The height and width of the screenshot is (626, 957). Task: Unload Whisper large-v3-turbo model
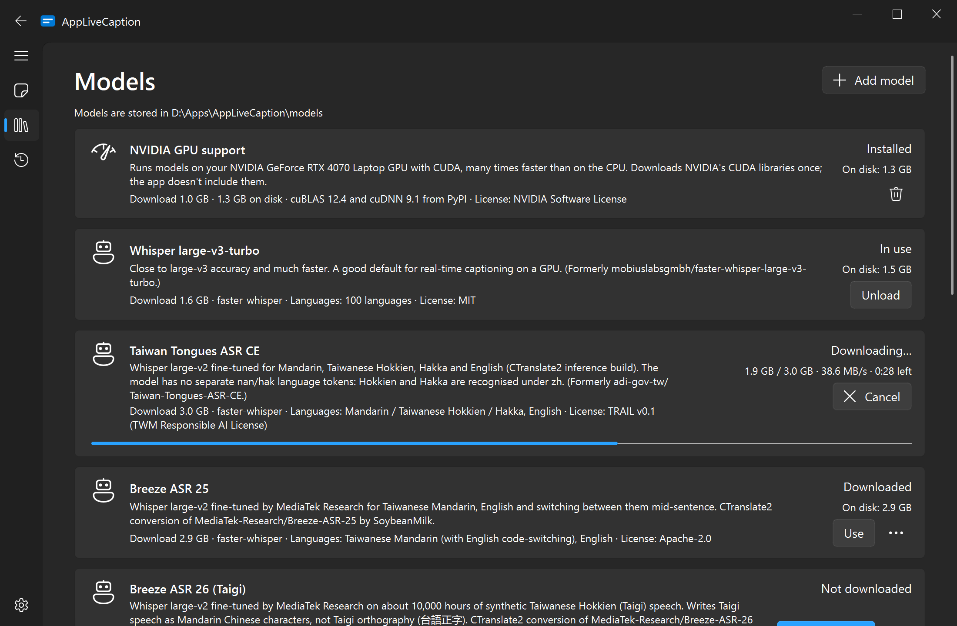pyautogui.click(x=880, y=295)
